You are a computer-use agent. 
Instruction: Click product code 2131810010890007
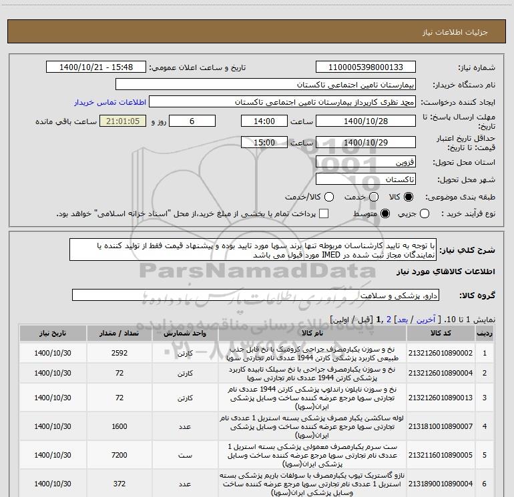tap(441, 426)
